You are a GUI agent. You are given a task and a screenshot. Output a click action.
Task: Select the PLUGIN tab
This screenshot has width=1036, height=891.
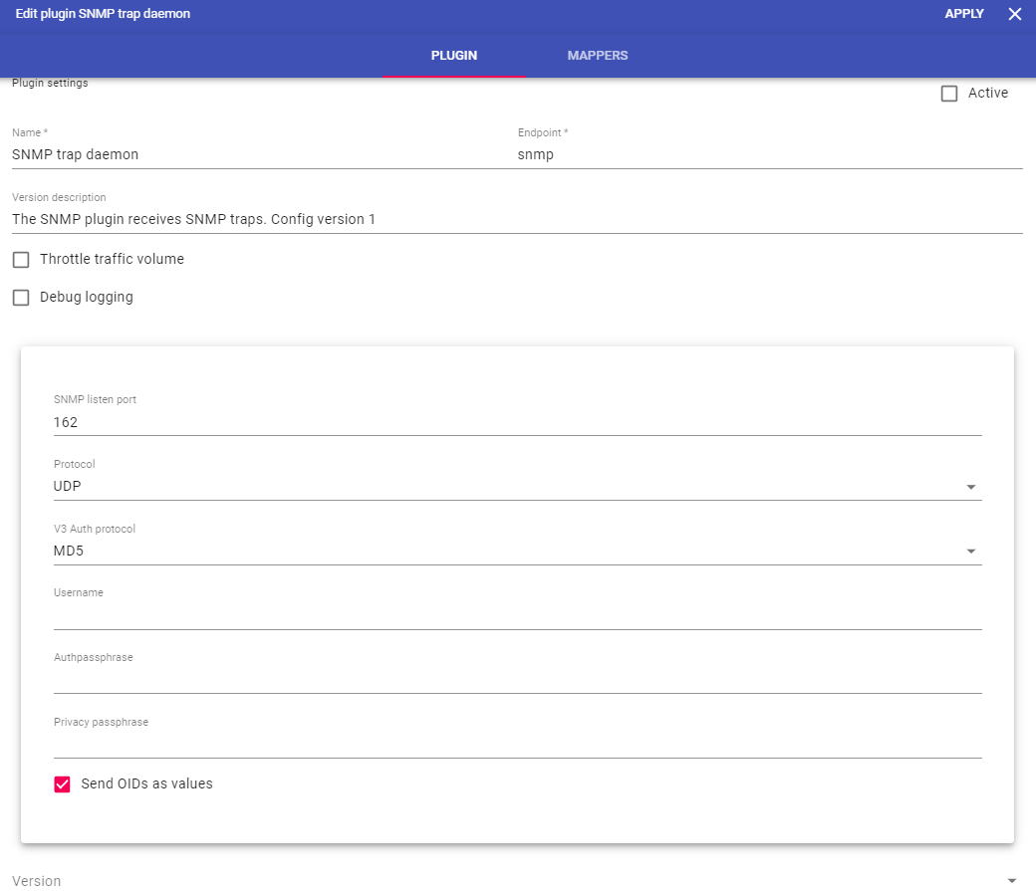coord(453,56)
